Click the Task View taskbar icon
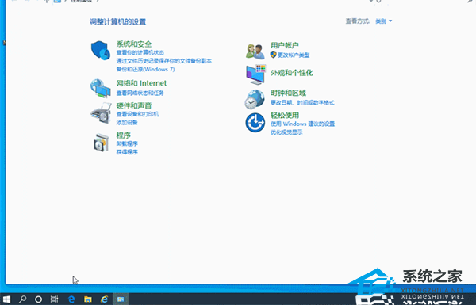Screen dimensions: 476x305 54,299
